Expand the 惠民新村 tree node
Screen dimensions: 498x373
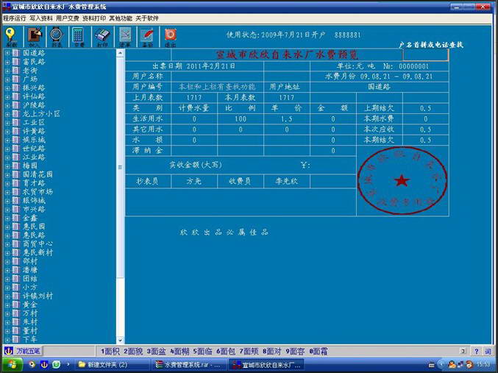click(7, 252)
